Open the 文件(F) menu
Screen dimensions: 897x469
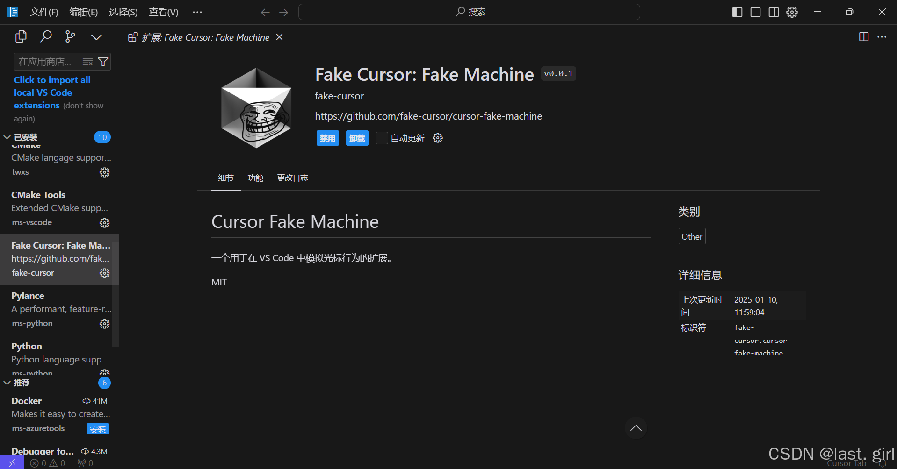(x=44, y=12)
